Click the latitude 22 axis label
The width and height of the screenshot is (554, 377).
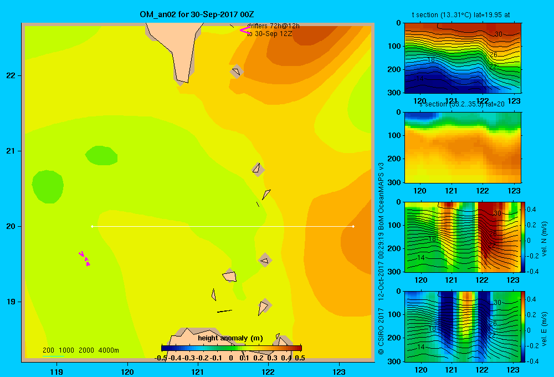point(11,75)
